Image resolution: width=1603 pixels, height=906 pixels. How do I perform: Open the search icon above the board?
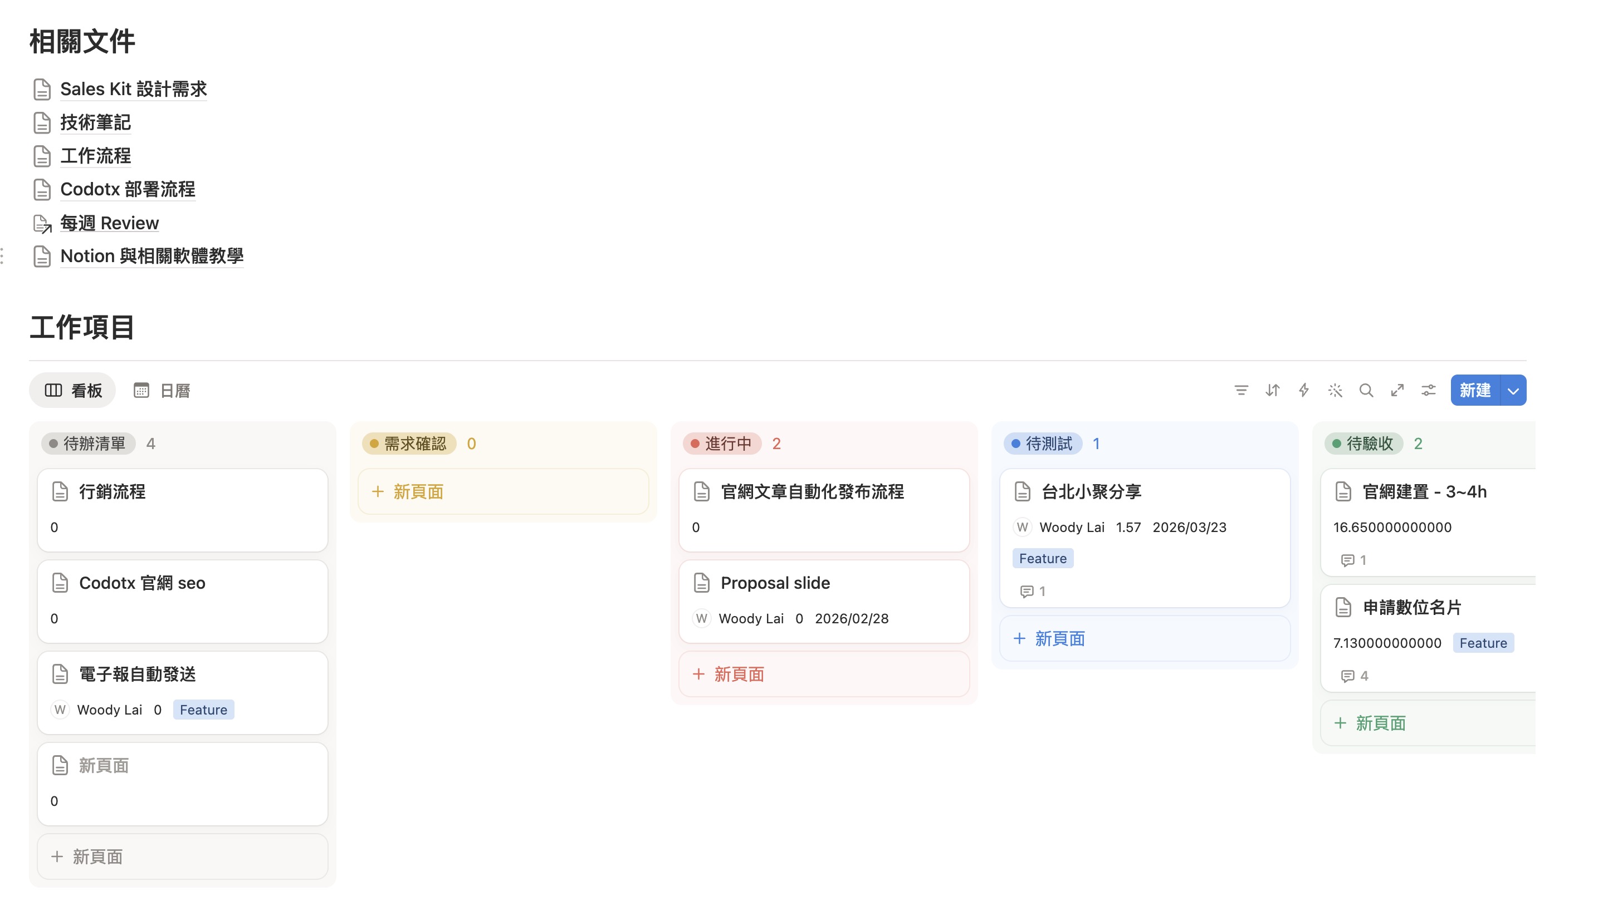1366,390
